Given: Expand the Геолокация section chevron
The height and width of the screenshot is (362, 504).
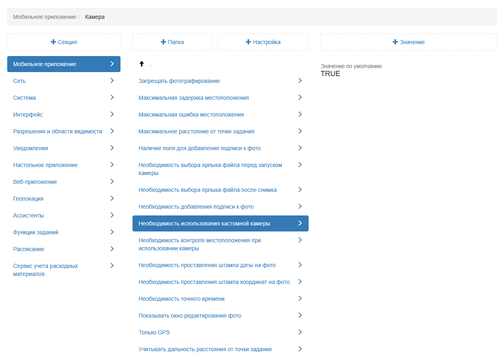Looking at the screenshot, I should click(112, 199).
